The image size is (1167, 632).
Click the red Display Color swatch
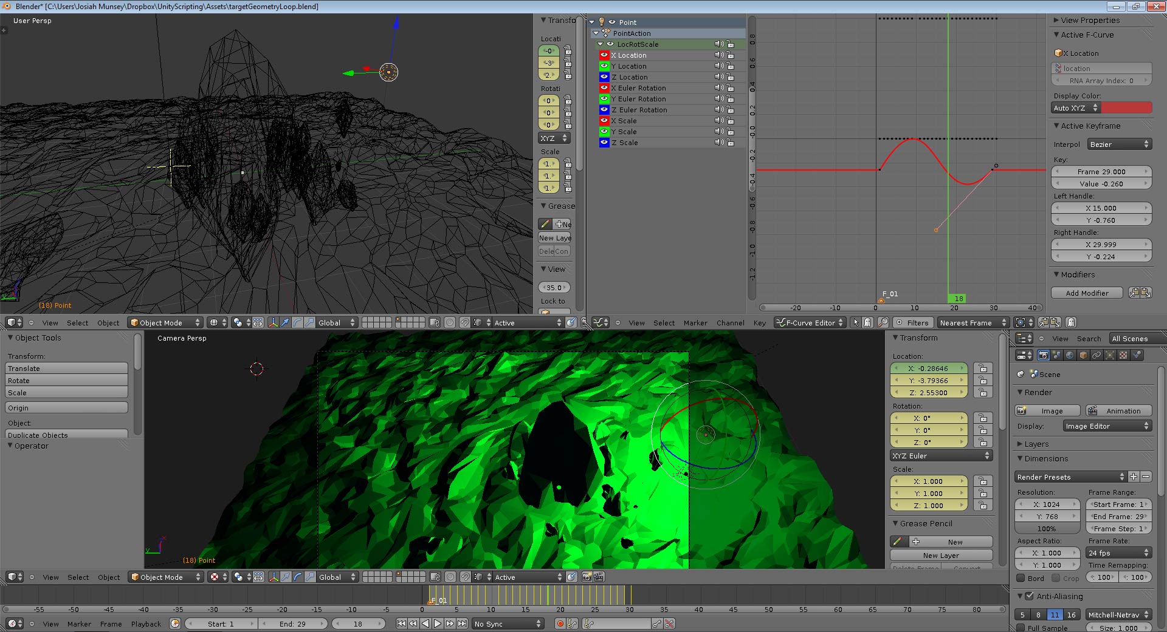1126,107
